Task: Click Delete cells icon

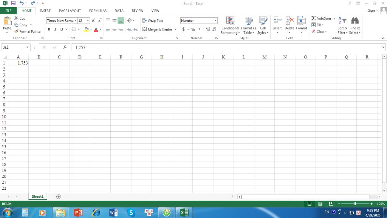Action: [289, 21]
